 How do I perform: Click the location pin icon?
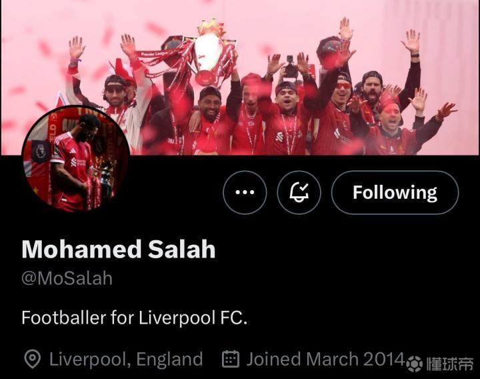point(33,359)
